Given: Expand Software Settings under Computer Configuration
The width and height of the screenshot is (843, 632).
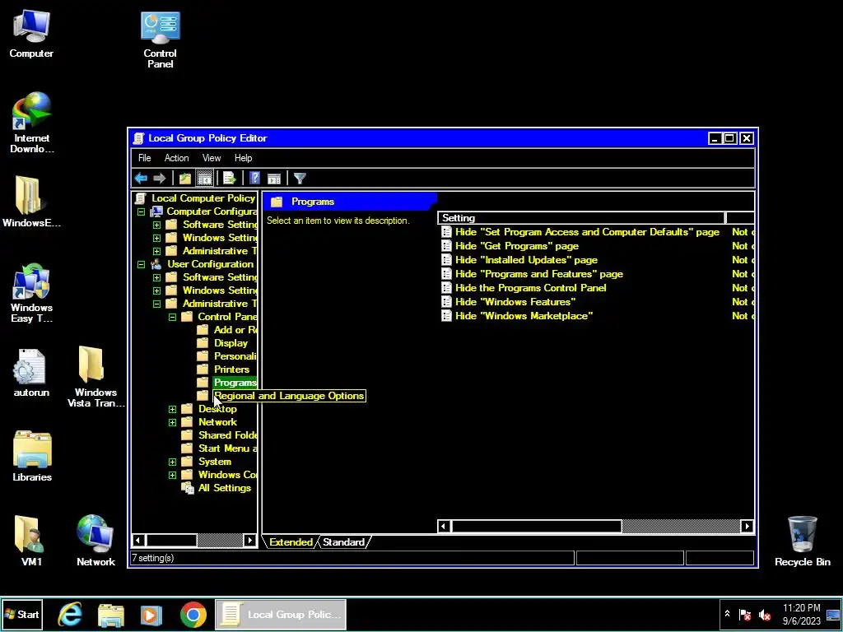Looking at the screenshot, I should (x=156, y=225).
